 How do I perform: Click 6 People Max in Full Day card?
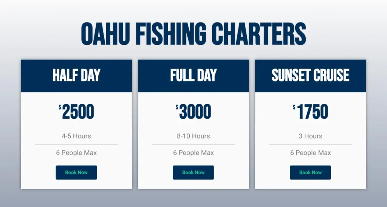(193, 153)
